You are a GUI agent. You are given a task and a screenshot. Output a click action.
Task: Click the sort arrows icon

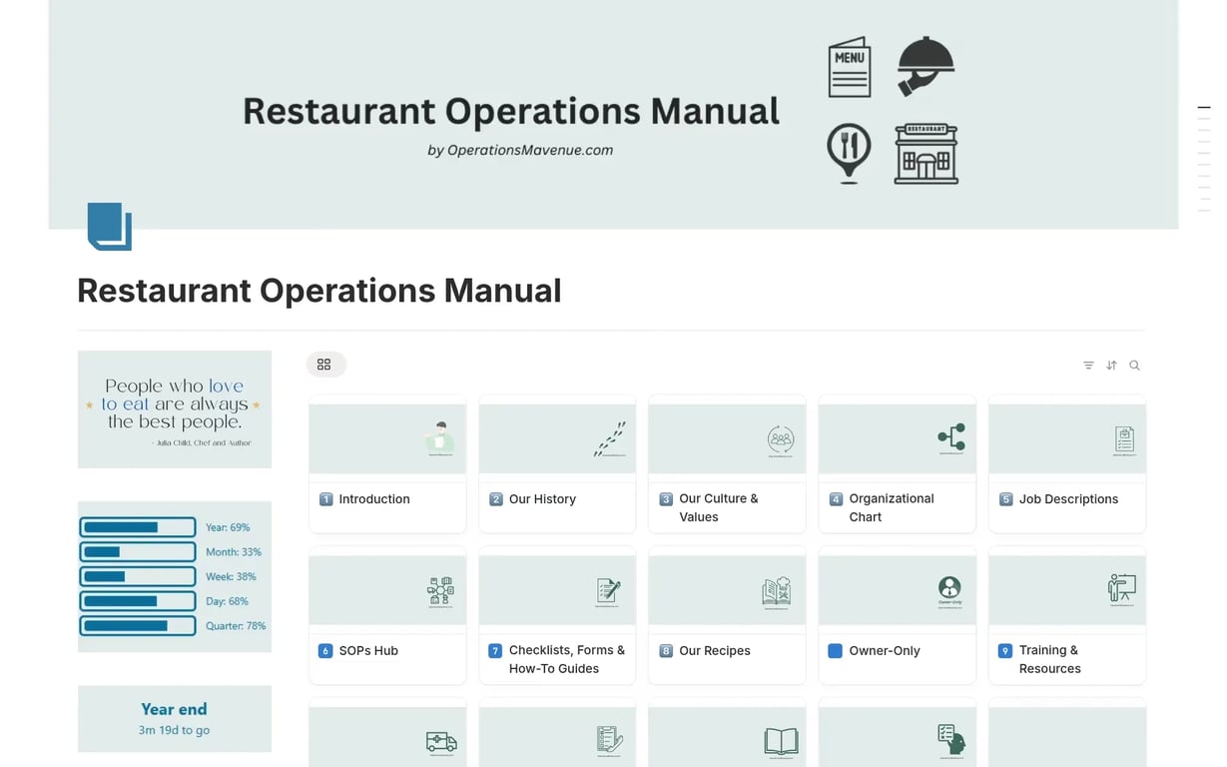click(1111, 366)
